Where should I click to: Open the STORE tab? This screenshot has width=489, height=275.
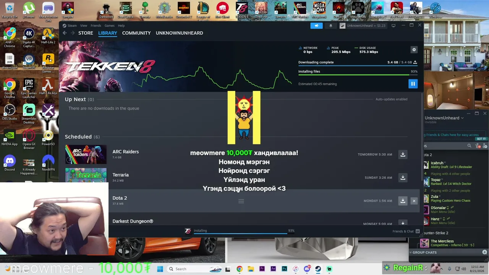[86, 33]
